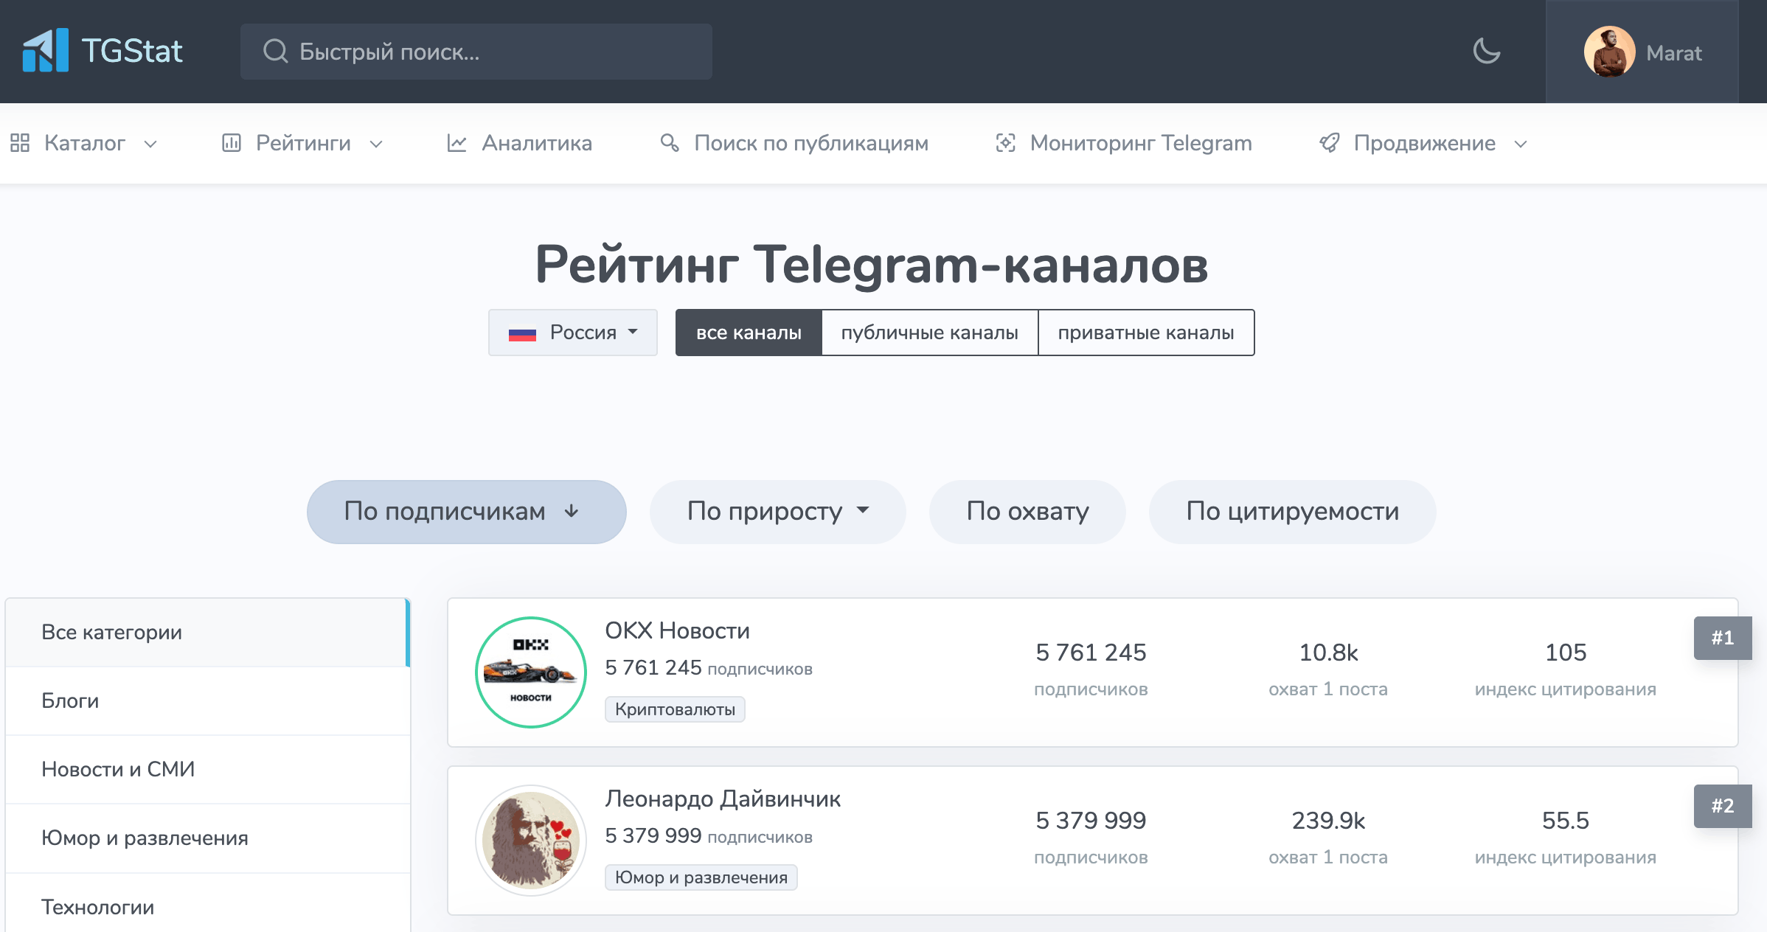Select the Блоги category
This screenshot has height=932, width=1767.
tap(207, 700)
